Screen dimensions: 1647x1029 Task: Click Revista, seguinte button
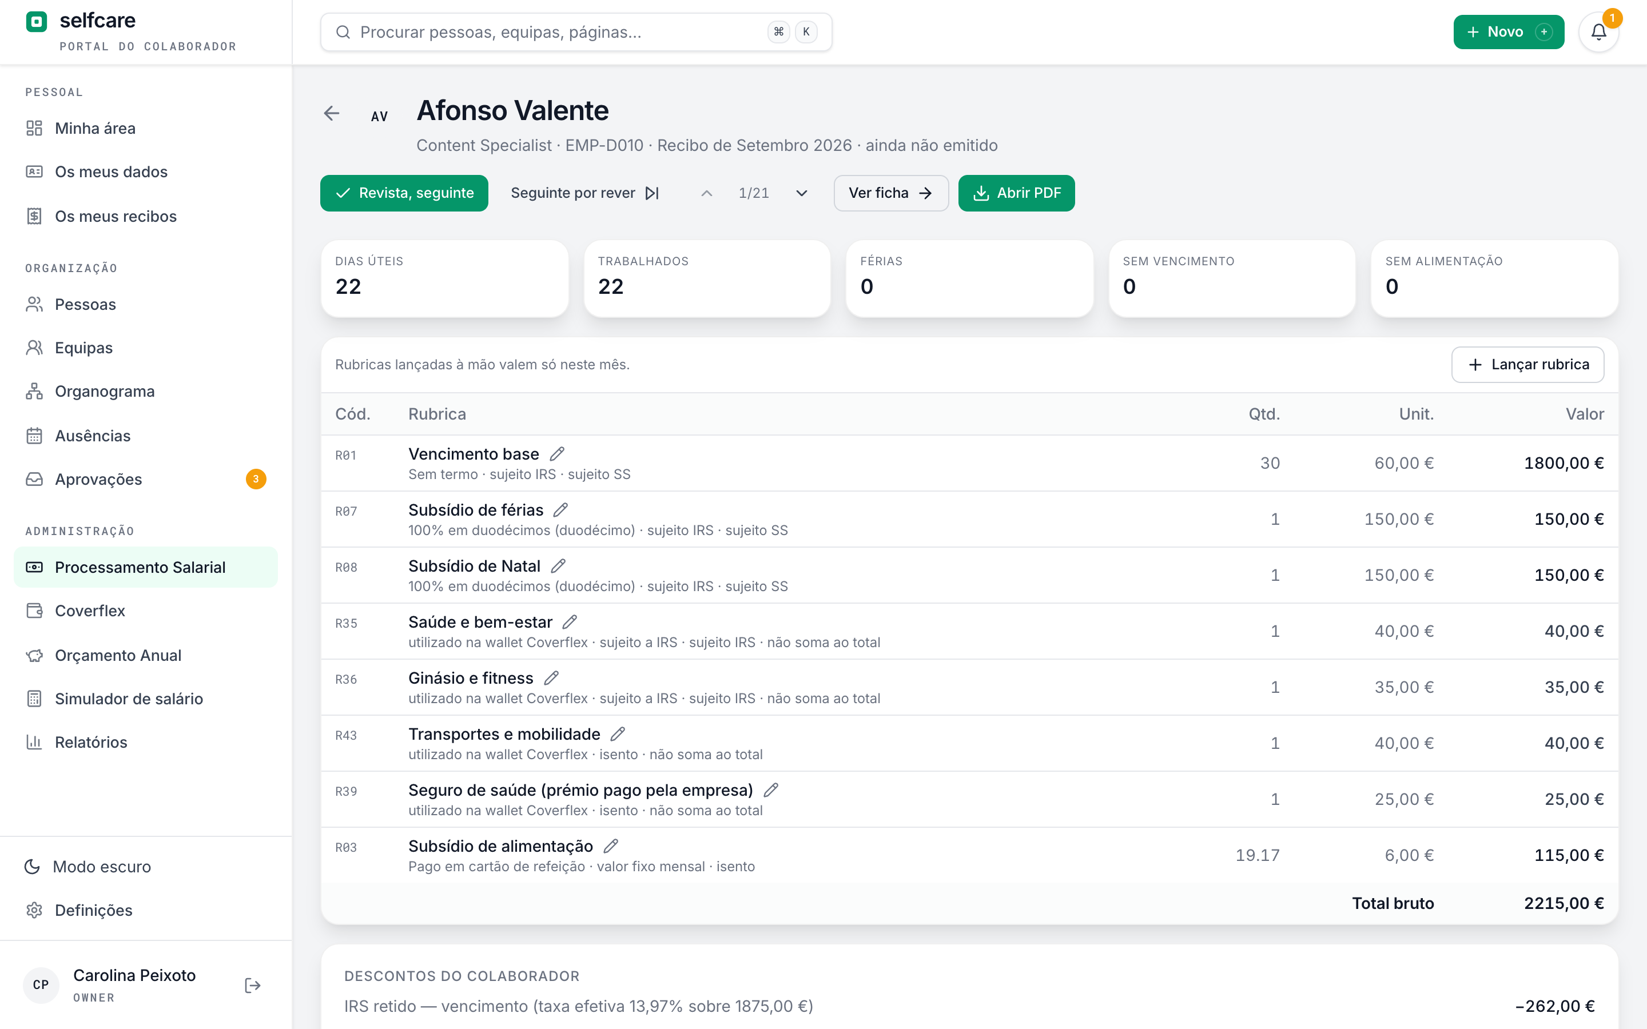pyautogui.click(x=404, y=193)
